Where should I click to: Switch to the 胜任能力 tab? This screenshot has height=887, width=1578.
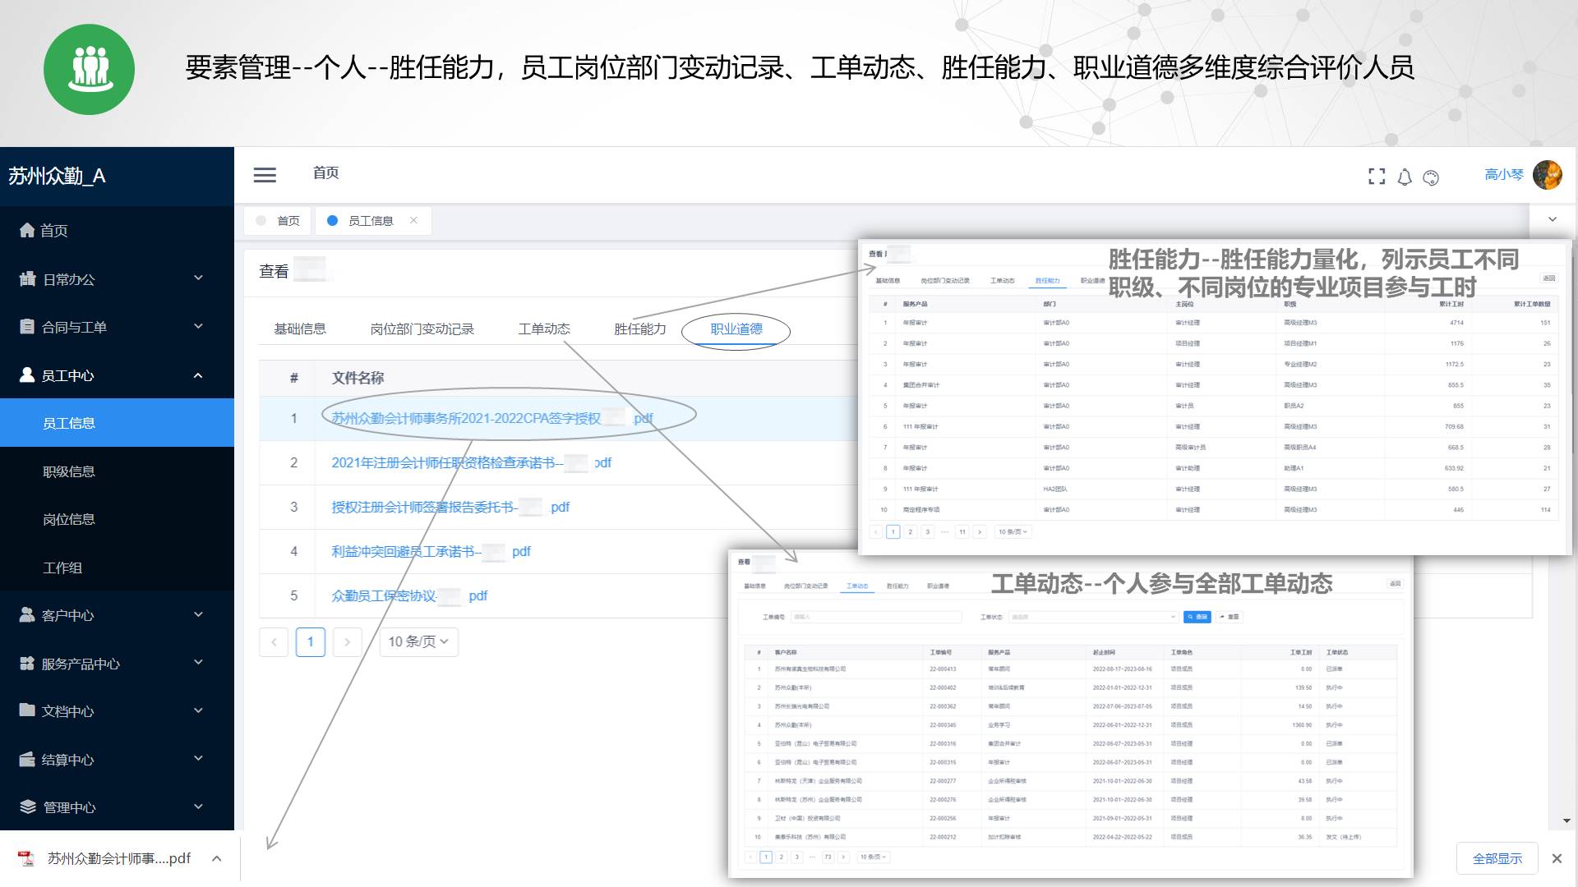point(640,329)
